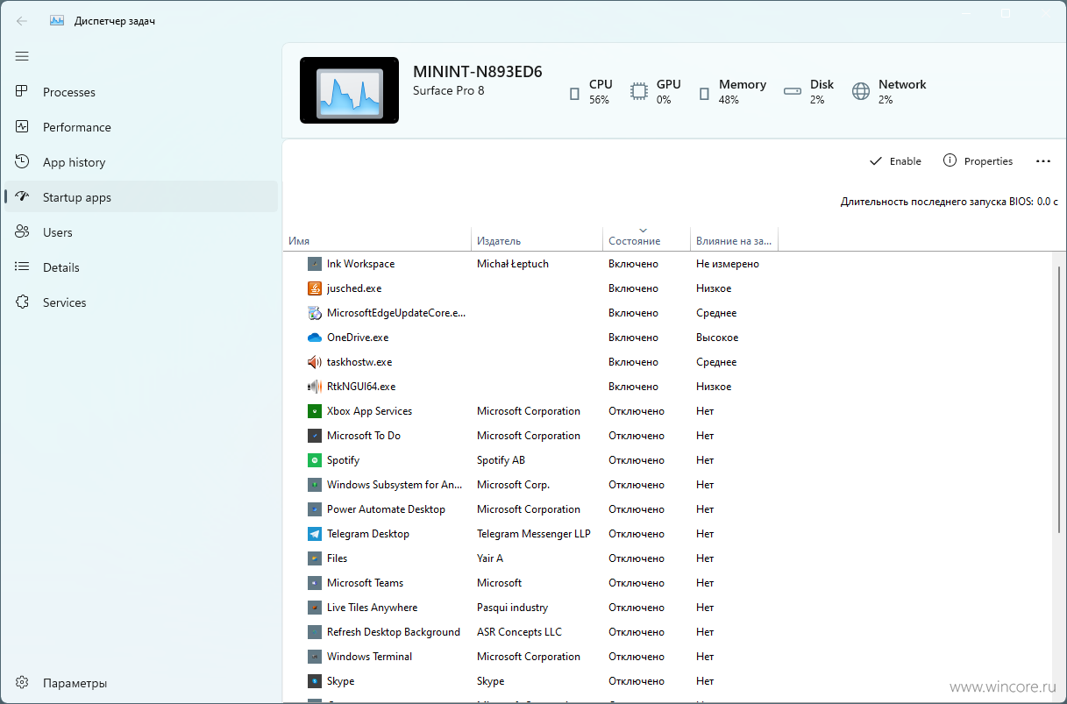This screenshot has width=1067, height=704.
Task: Click the Power Automate Desktop icon
Action: (315, 509)
